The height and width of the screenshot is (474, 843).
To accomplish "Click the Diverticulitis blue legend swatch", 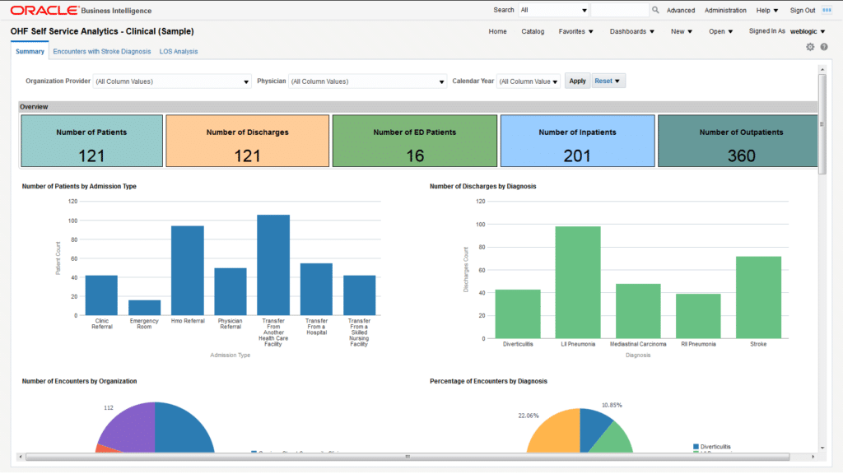I will [696, 447].
